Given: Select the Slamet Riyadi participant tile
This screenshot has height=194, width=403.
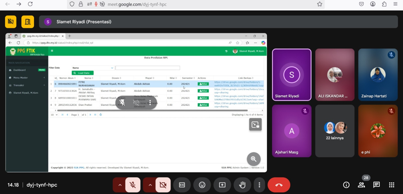Looking at the screenshot, I should [292, 75].
